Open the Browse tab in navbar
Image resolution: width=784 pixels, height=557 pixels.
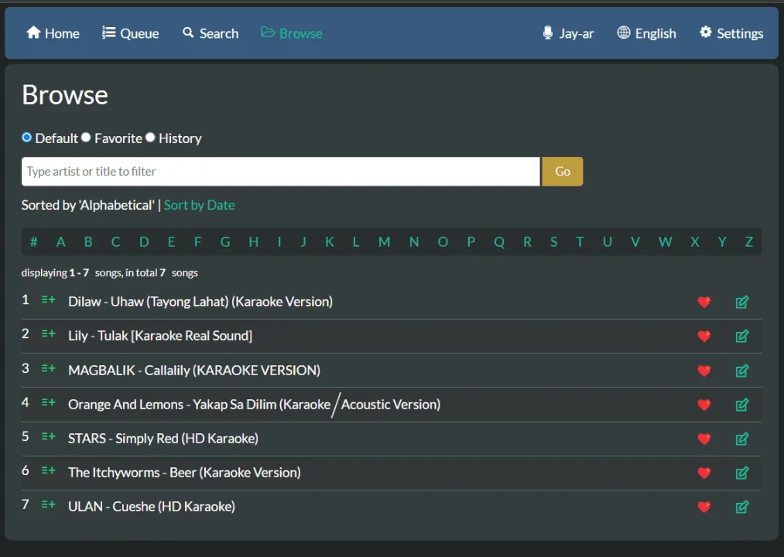[x=292, y=33]
